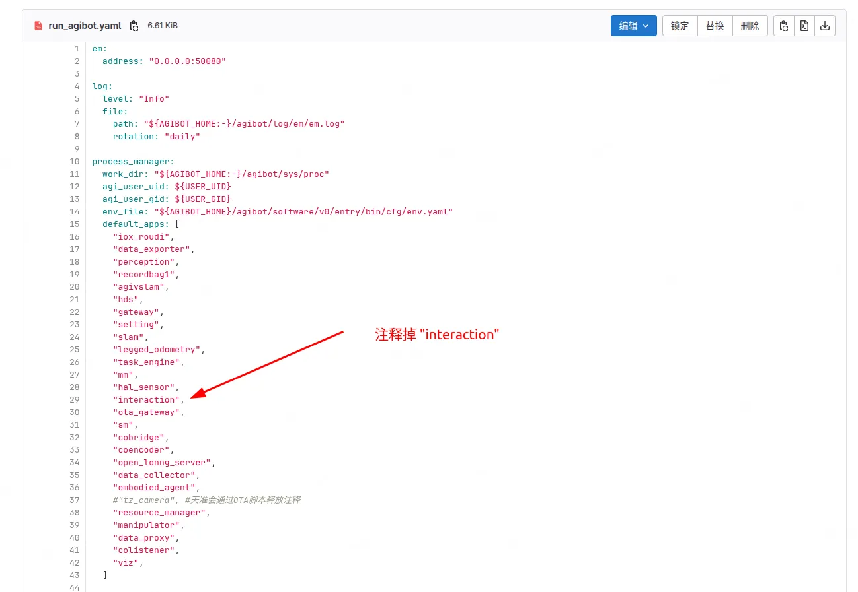Viewport: 858px width, 592px height.
Task: Click the 锁定 button
Action: click(680, 26)
